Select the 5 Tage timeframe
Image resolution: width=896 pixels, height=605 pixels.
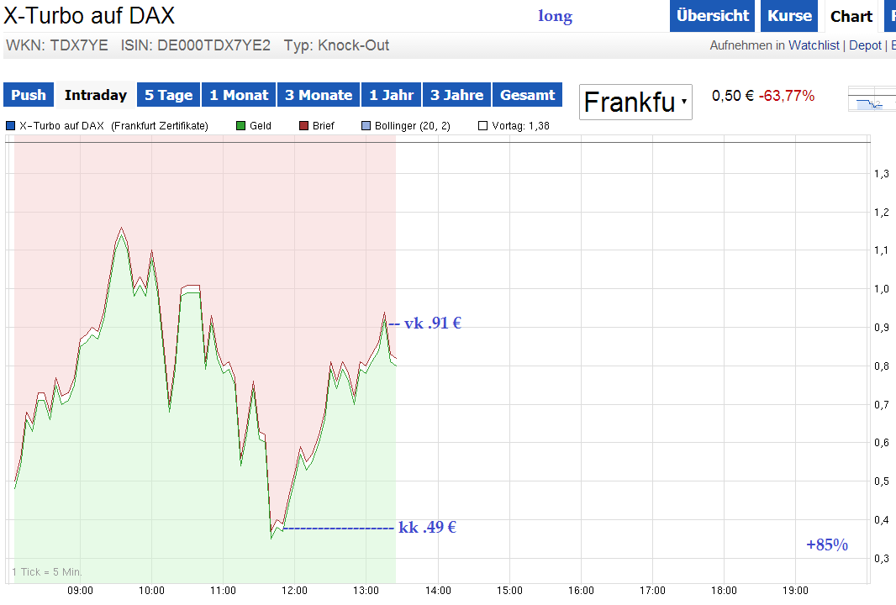pyautogui.click(x=168, y=95)
